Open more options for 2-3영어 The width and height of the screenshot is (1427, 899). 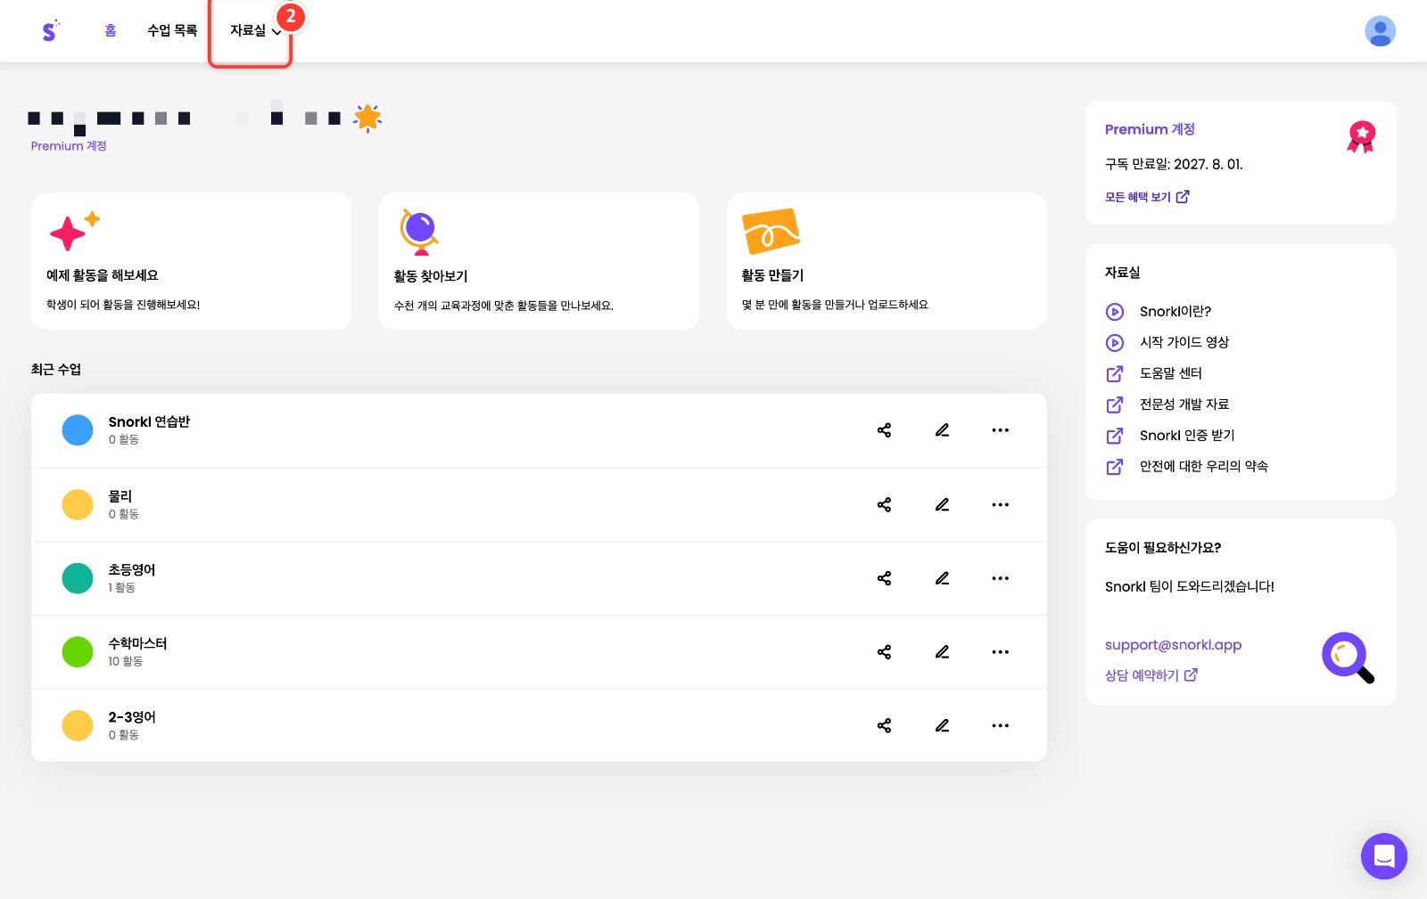[1000, 725]
